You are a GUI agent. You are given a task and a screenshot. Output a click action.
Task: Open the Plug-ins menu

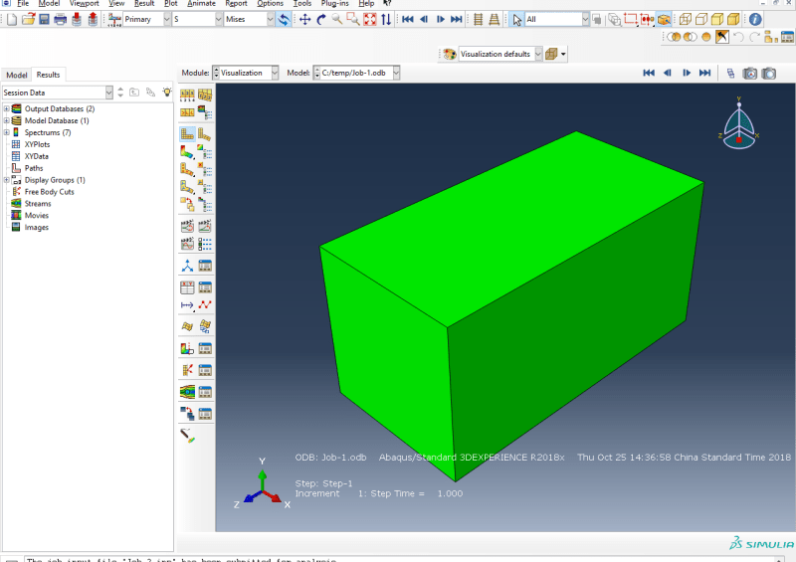click(334, 4)
